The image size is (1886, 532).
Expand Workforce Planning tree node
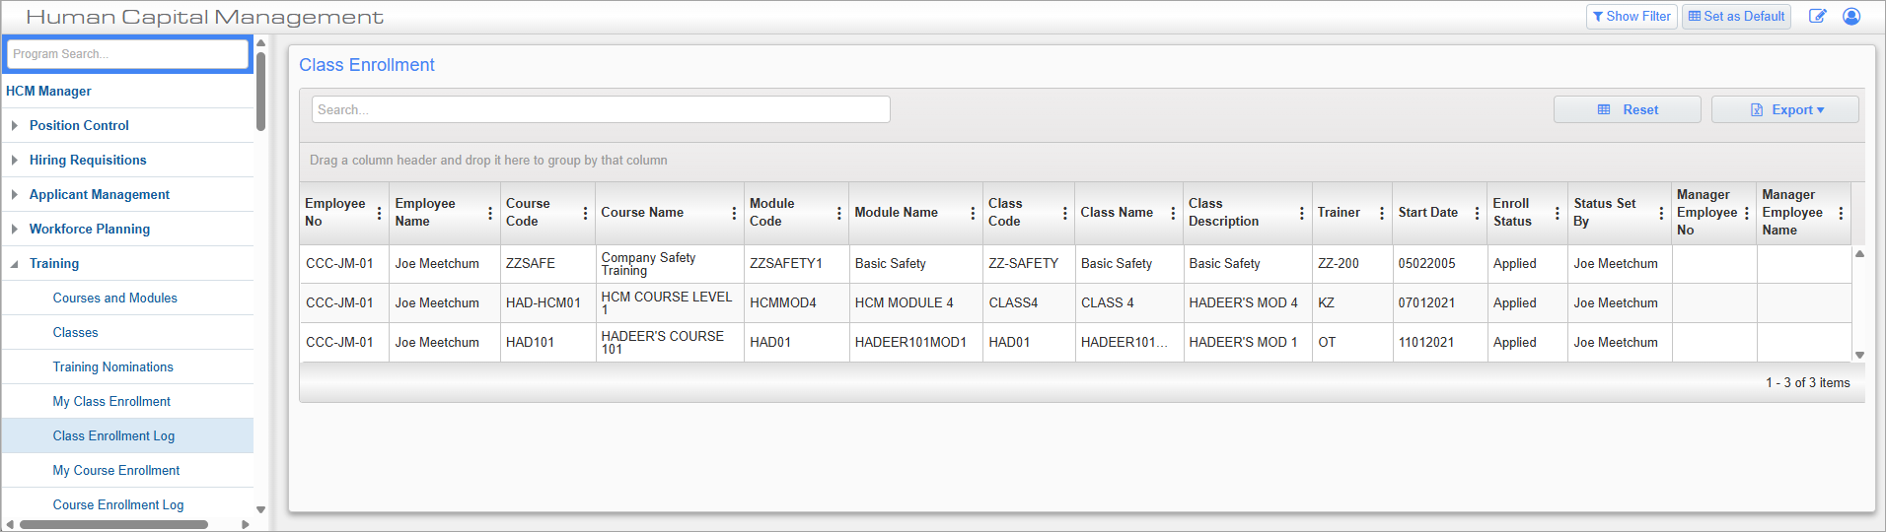[x=14, y=229]
